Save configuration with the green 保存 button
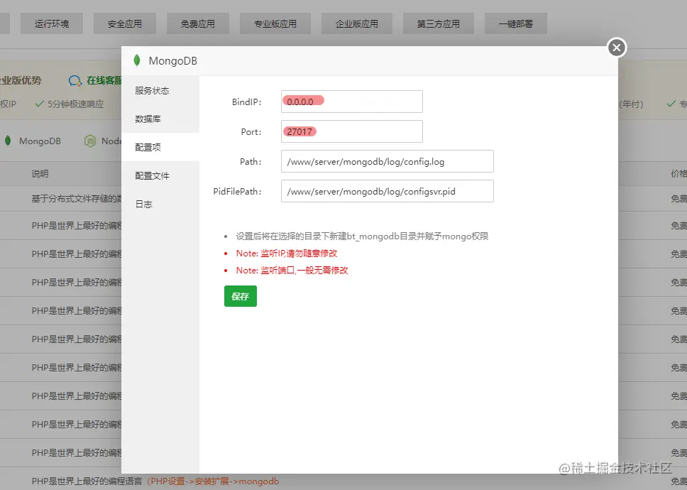This screenshot has width=687, height=490. click(x=241, y=296)
